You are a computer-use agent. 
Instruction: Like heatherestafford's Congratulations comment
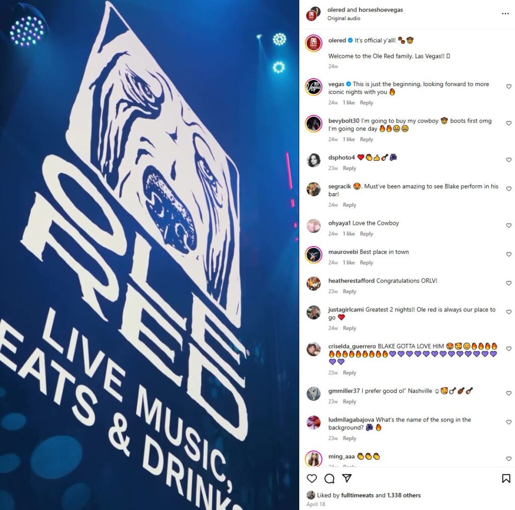[x=509, y=283]
